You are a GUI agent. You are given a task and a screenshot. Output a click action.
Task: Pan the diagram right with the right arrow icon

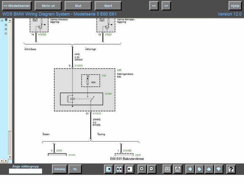[199, 169]
